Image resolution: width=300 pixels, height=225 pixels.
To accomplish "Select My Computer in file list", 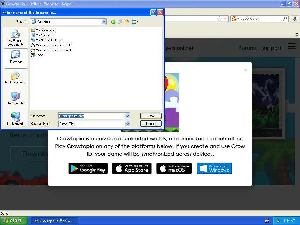I will pyautogui.click(x=43, y=35).
